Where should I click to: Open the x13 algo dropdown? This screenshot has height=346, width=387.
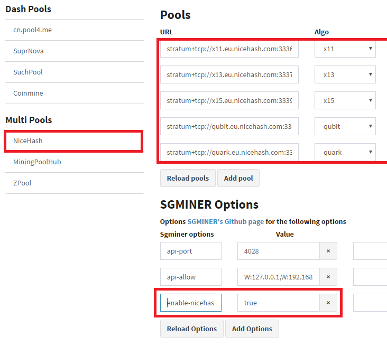click(x=345, y=74)
